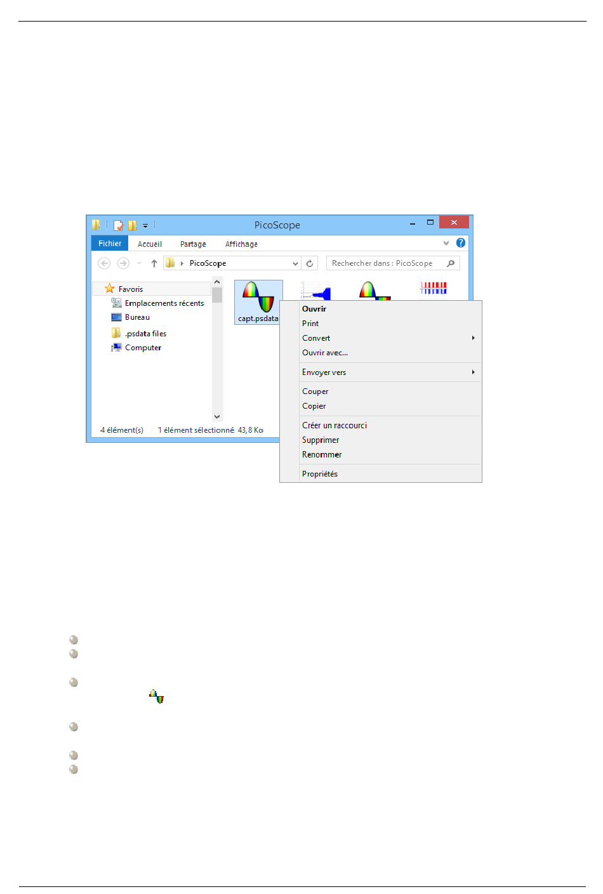Go up one folder level arrow
This screenshot has height=894, width=603.
pyautogui.click(x=154, y=263)
